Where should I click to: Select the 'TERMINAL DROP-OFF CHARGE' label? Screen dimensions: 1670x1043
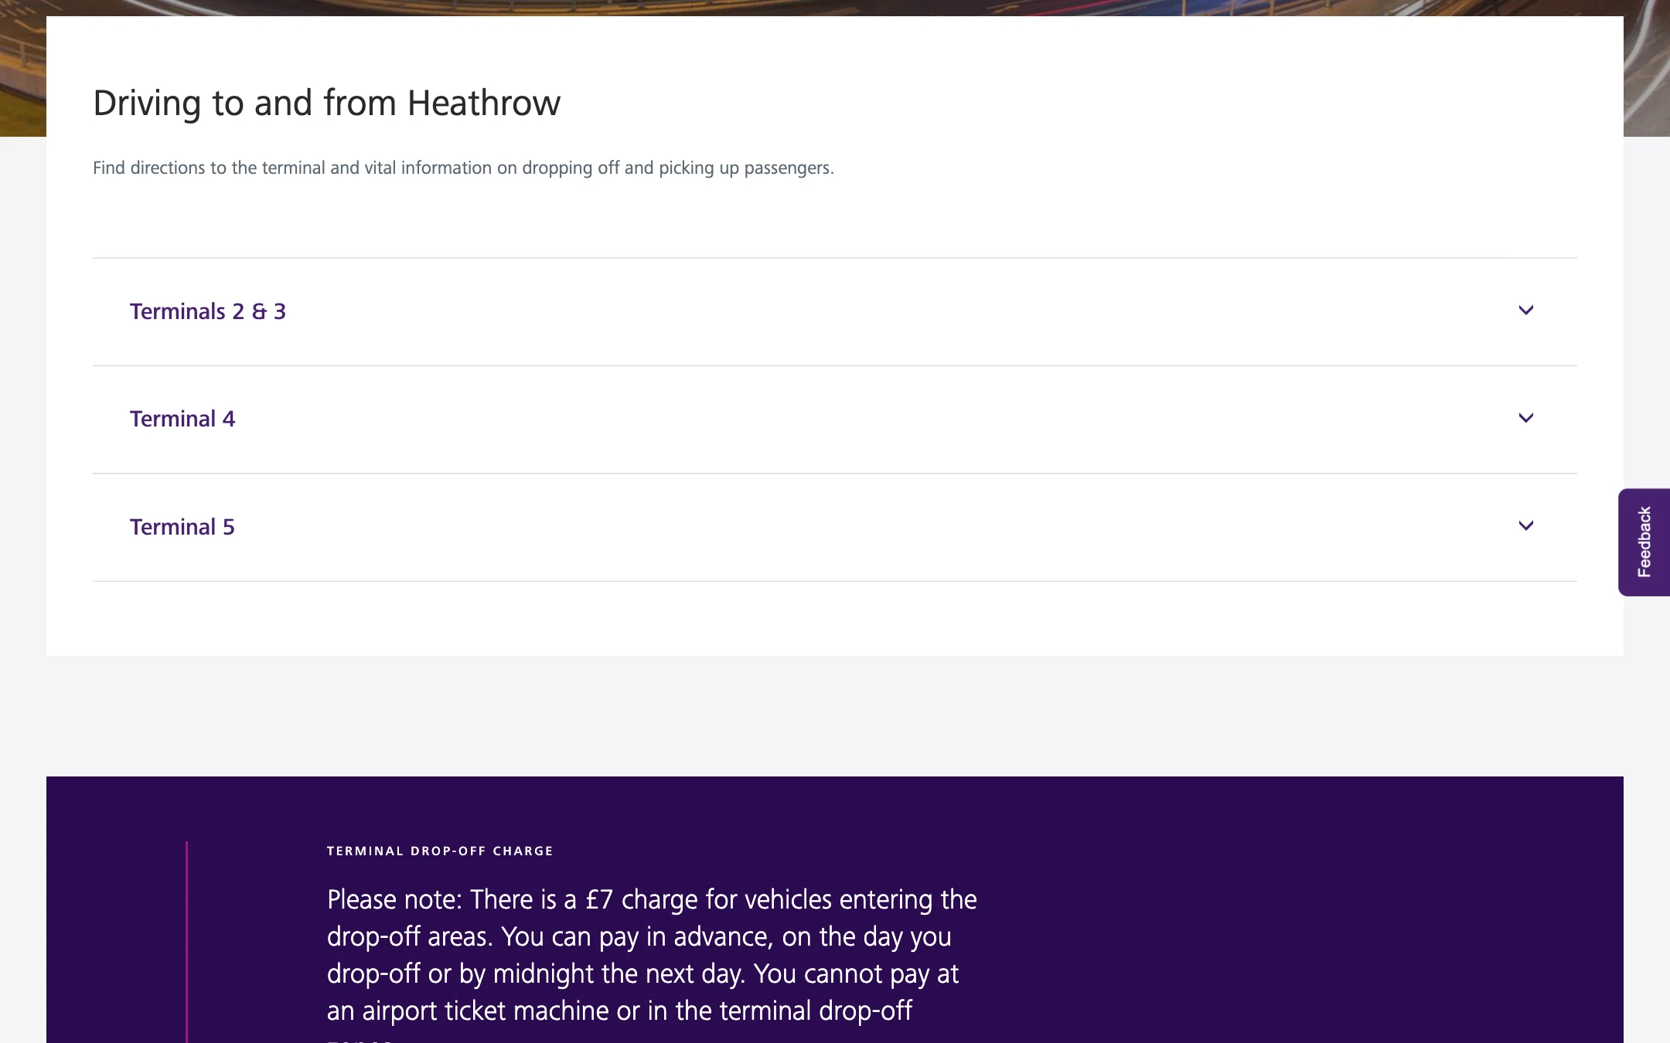[440, 851]
